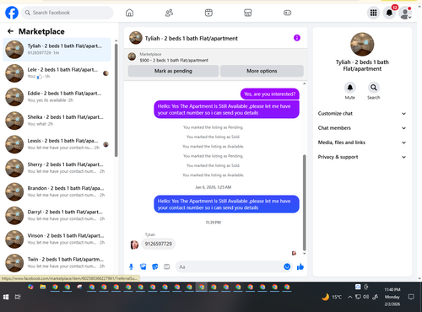Open the notifications bell with red badge
Screen dimensions: 422x312
pos(389,13)
